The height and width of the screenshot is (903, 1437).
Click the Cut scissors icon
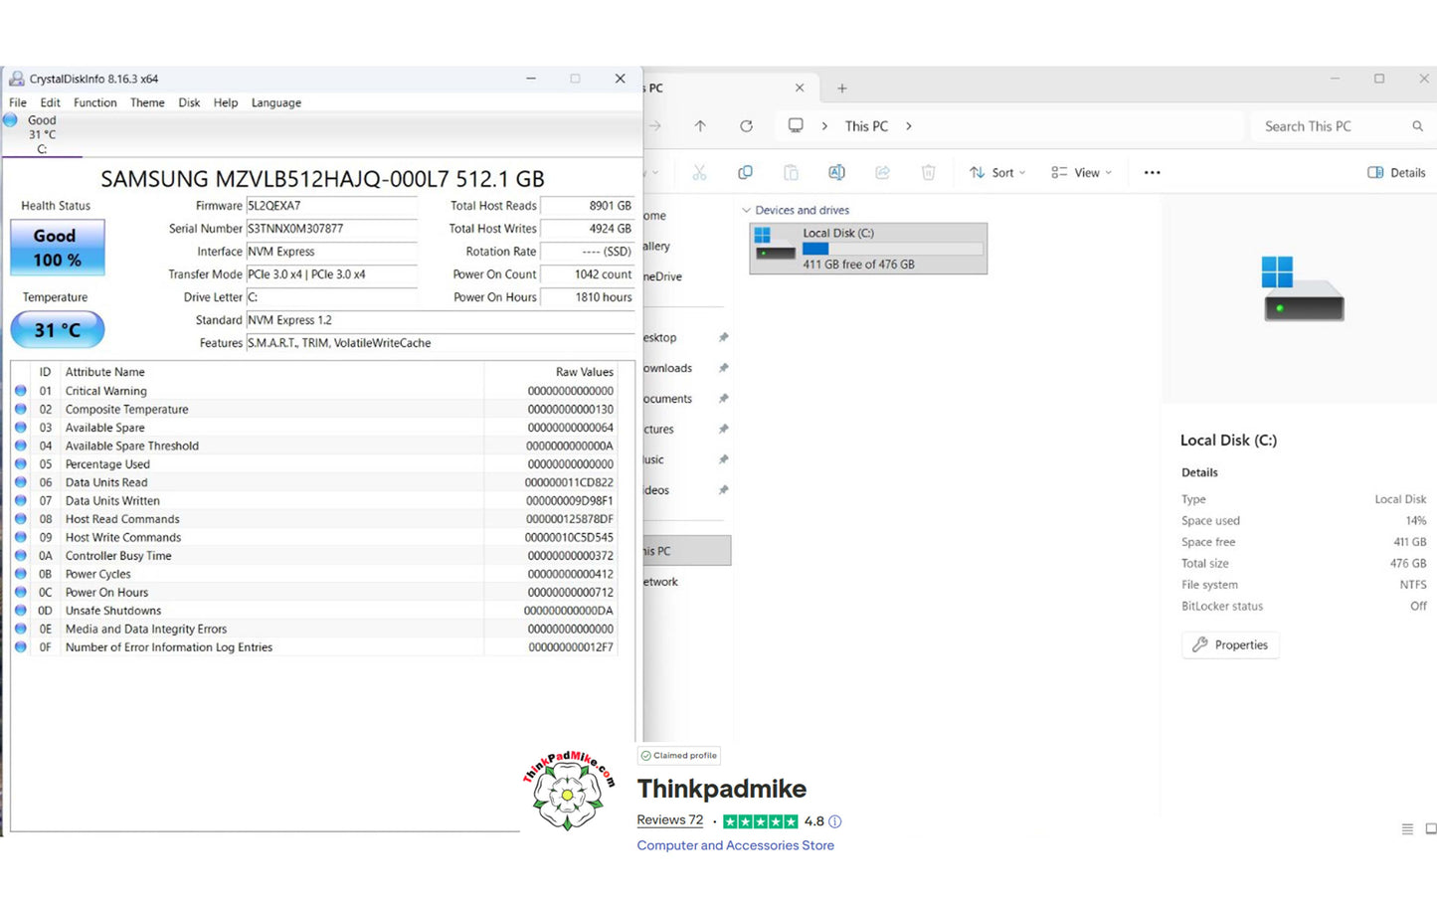click(699, 173)
